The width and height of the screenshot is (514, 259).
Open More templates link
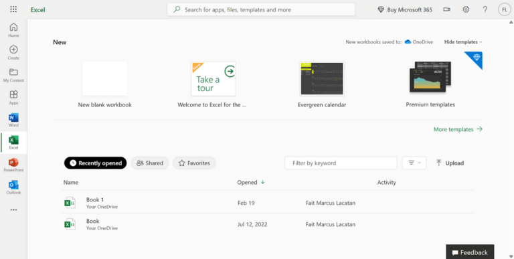458,129
